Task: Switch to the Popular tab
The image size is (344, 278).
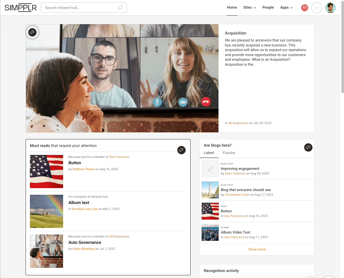Action: [229, 153]
